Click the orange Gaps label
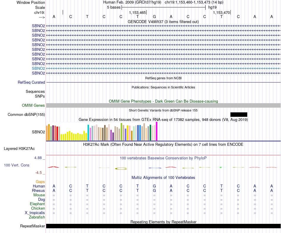This screenshot has height=233, width=281. point(40,182)
